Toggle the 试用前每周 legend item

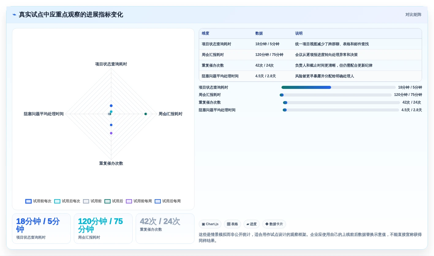tap(139, 201)
